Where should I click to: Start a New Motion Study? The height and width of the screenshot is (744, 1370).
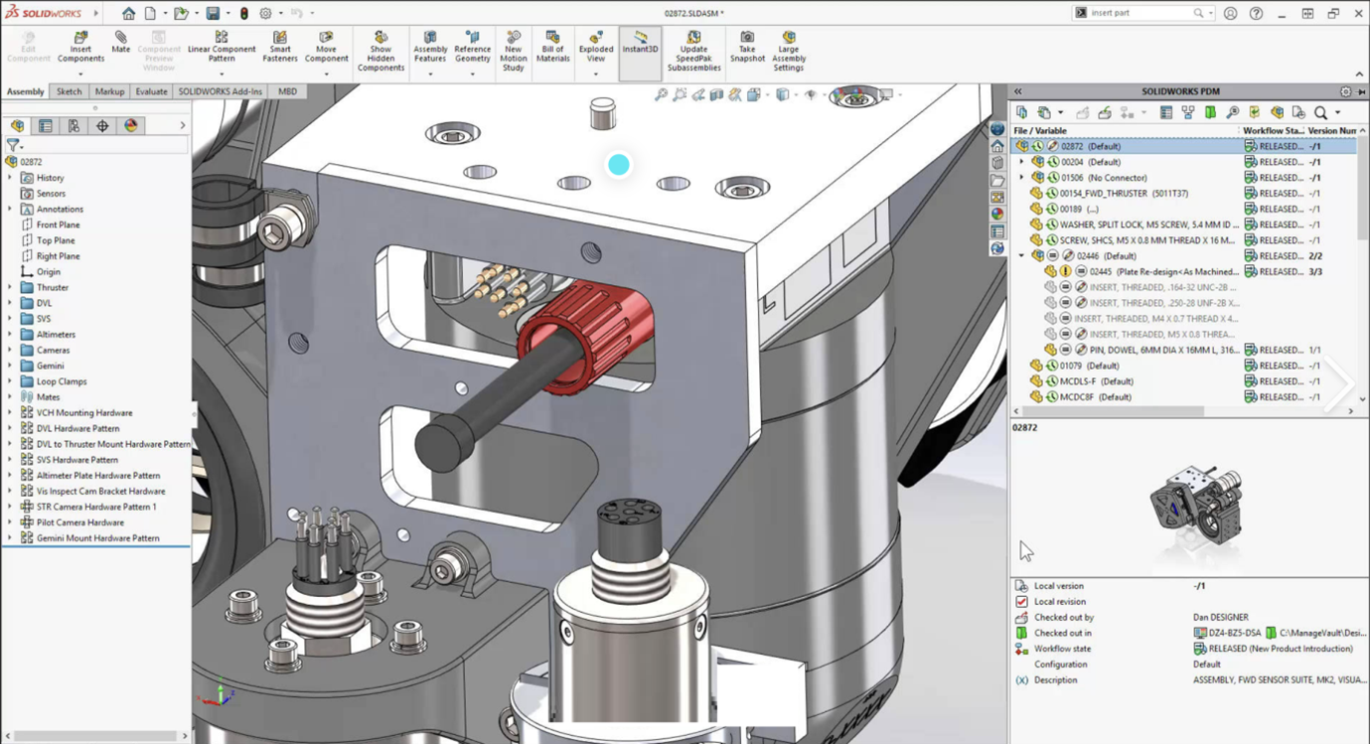[x=513, y=38]
